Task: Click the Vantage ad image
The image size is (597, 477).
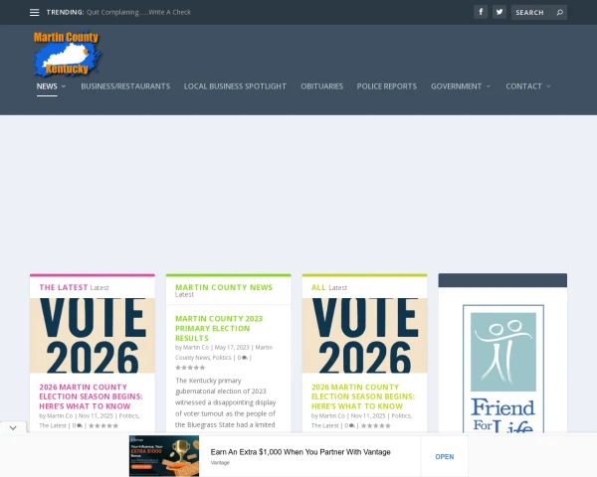Action: click(164, 456)
